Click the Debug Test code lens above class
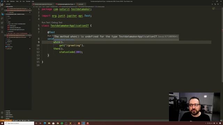Image resolution: width=223 pixels, height=125 pixels. [x=57, y=23]
